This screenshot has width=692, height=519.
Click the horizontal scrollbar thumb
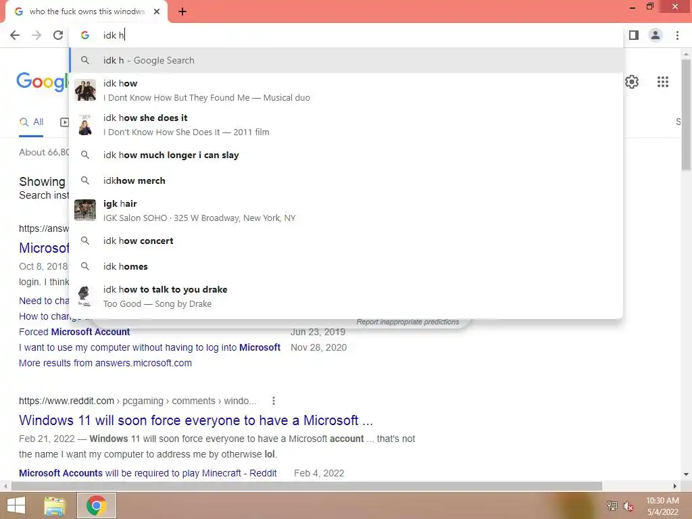tap(307, 487)
